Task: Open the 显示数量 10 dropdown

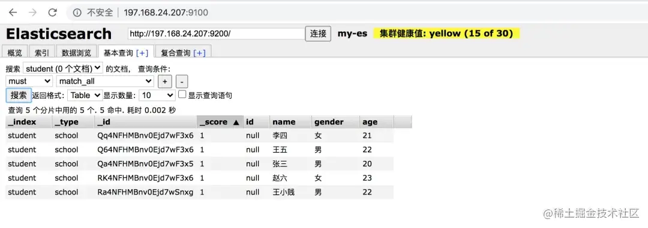Action: coord(157,95)
